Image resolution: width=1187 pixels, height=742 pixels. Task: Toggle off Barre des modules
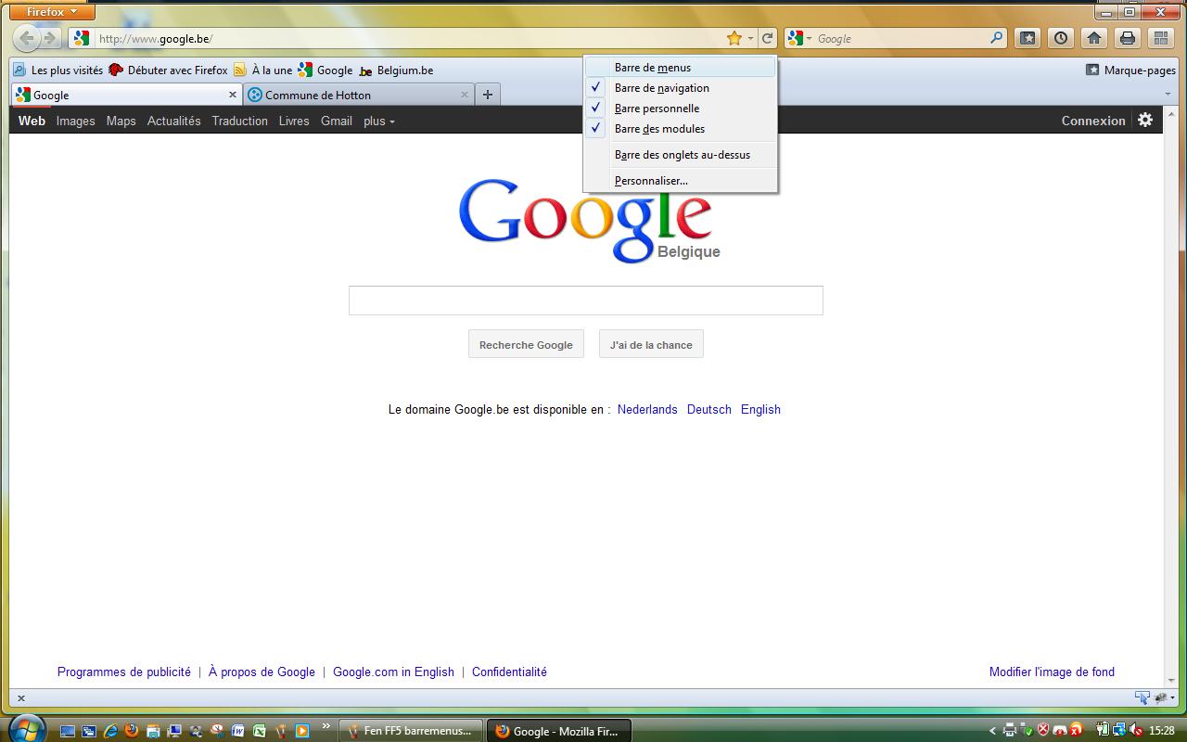click(659, 129)
